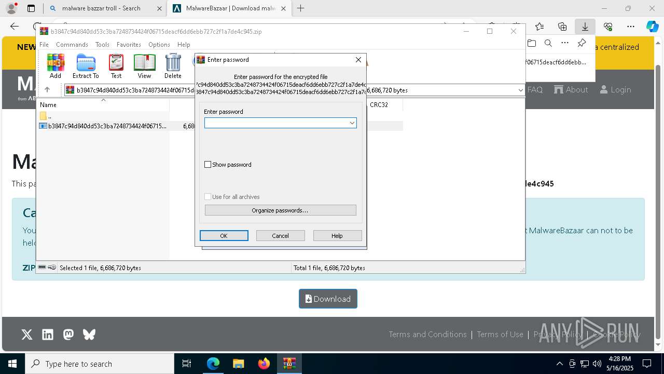664x374 pixels.
Task: Click the Test archive toolbar icon
Action: pyautogui.click(x=116, y=66)
